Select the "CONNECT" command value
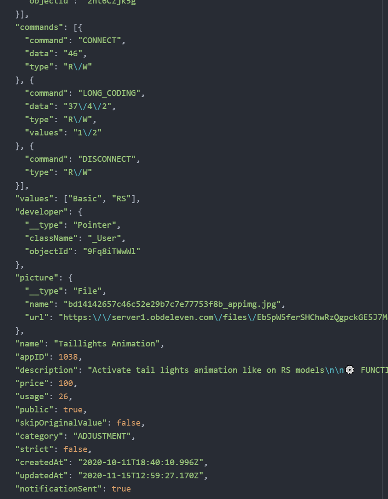The height and width of the screenshot is (499, 388). pyautogui.click(x=99, y=40)
